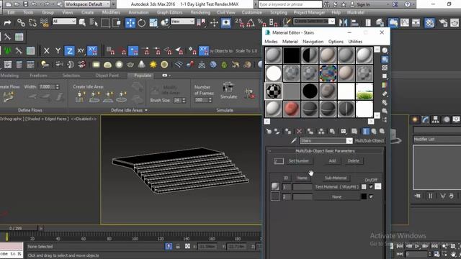This screenshot has height=259, width=461.
Task: Toggle the Angle Snap button
Action: point(251,22)
